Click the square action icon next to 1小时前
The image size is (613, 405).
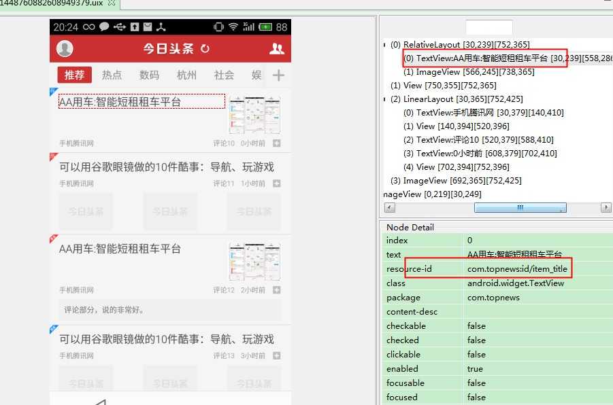pyautogui.click(x=277, y=183)
